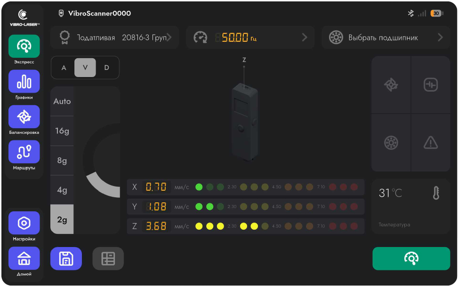The image size is (458, 286).
Task: Switch to displacement mode D
Action: point(106,68)
